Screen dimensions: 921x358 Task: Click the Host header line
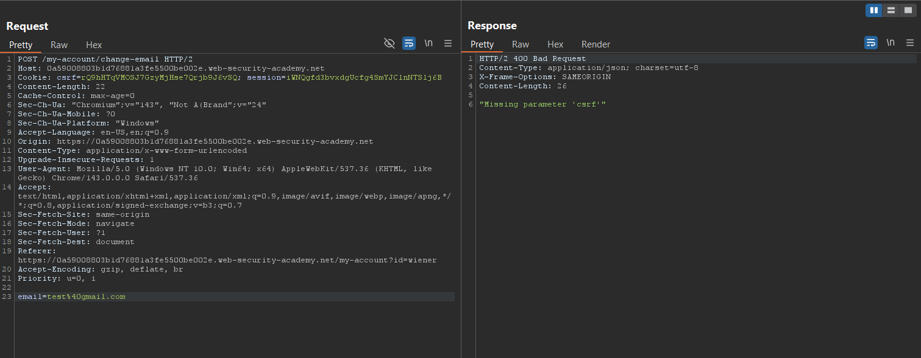coord(171,68)
